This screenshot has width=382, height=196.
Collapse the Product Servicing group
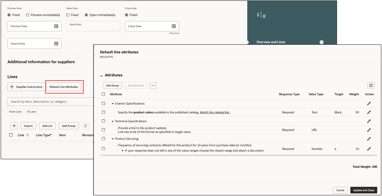pos(113,139)
